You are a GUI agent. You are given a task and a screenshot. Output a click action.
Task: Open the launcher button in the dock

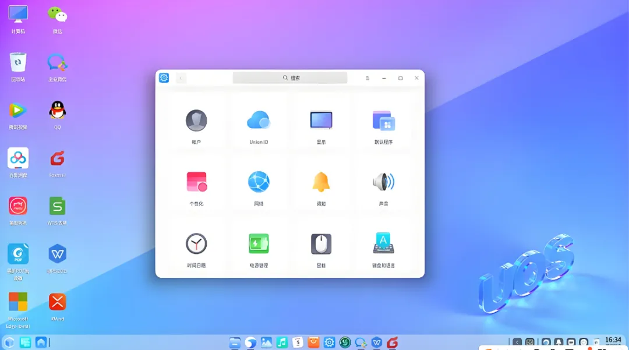(9, 342)
